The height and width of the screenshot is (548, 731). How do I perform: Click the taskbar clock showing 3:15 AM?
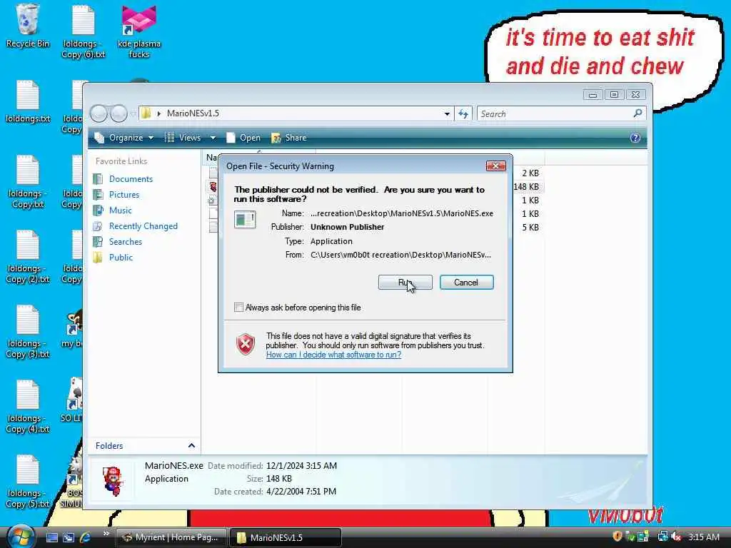pos(703,537)
